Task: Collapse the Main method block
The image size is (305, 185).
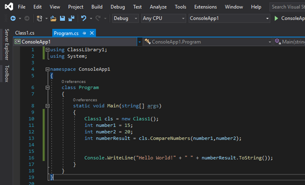Action: click(x=47, y=106)
